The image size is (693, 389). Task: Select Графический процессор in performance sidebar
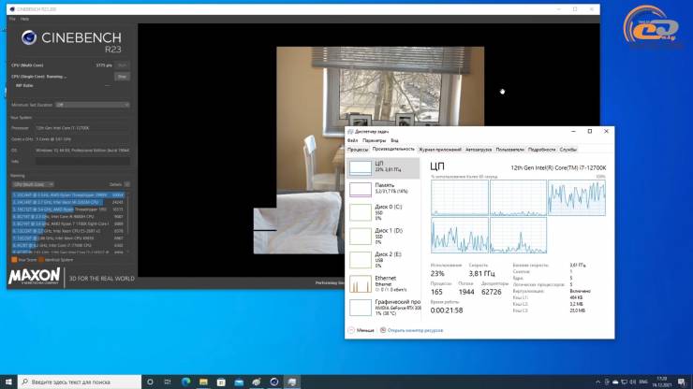(x=383, y=308)
